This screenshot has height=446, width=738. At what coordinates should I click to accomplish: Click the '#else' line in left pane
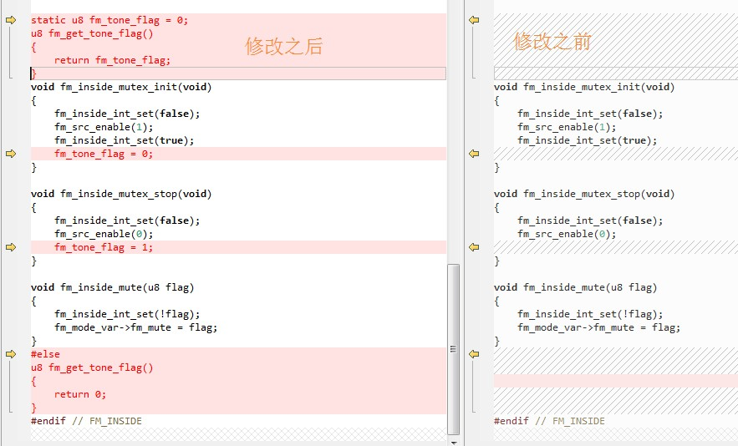[x=45, y=354]
